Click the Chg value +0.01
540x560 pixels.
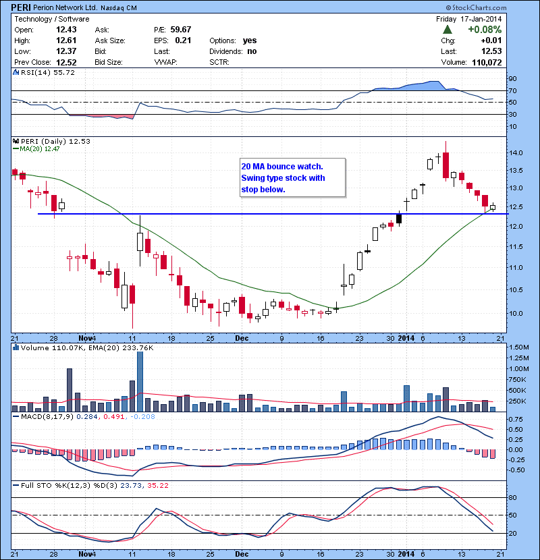491,40
